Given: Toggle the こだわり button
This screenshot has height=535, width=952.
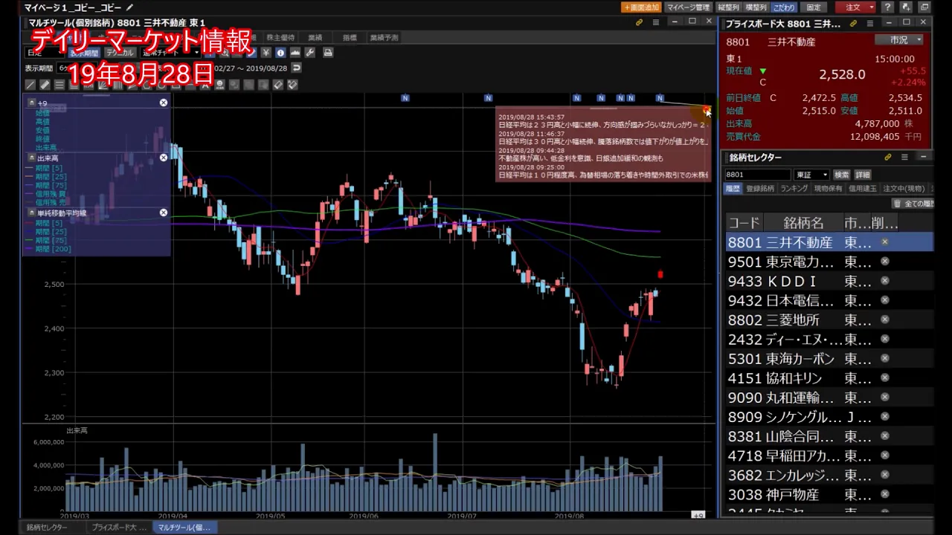Looking at the screenshot, I should [784, 7].
